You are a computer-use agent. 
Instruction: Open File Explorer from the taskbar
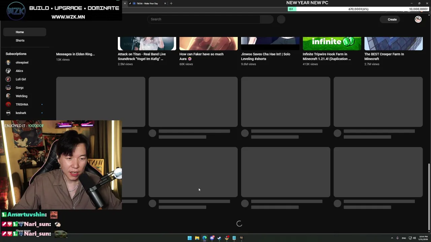coord(197,238)
